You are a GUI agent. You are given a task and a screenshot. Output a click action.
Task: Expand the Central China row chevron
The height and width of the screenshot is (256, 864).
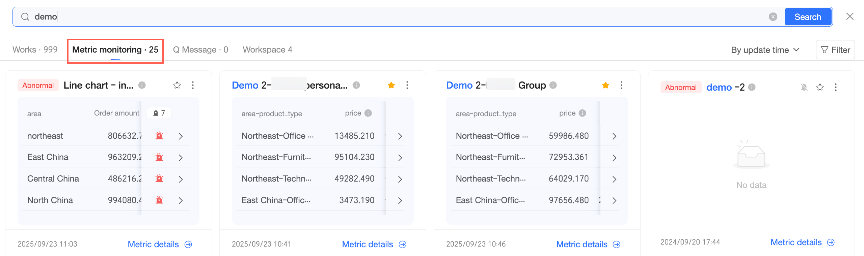tap(181, 179)
